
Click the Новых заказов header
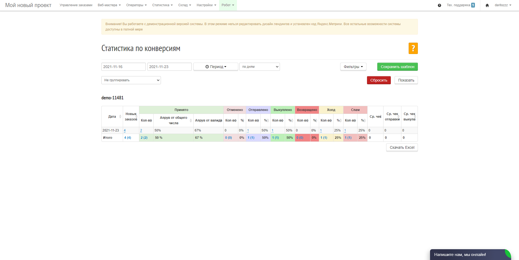131,117
